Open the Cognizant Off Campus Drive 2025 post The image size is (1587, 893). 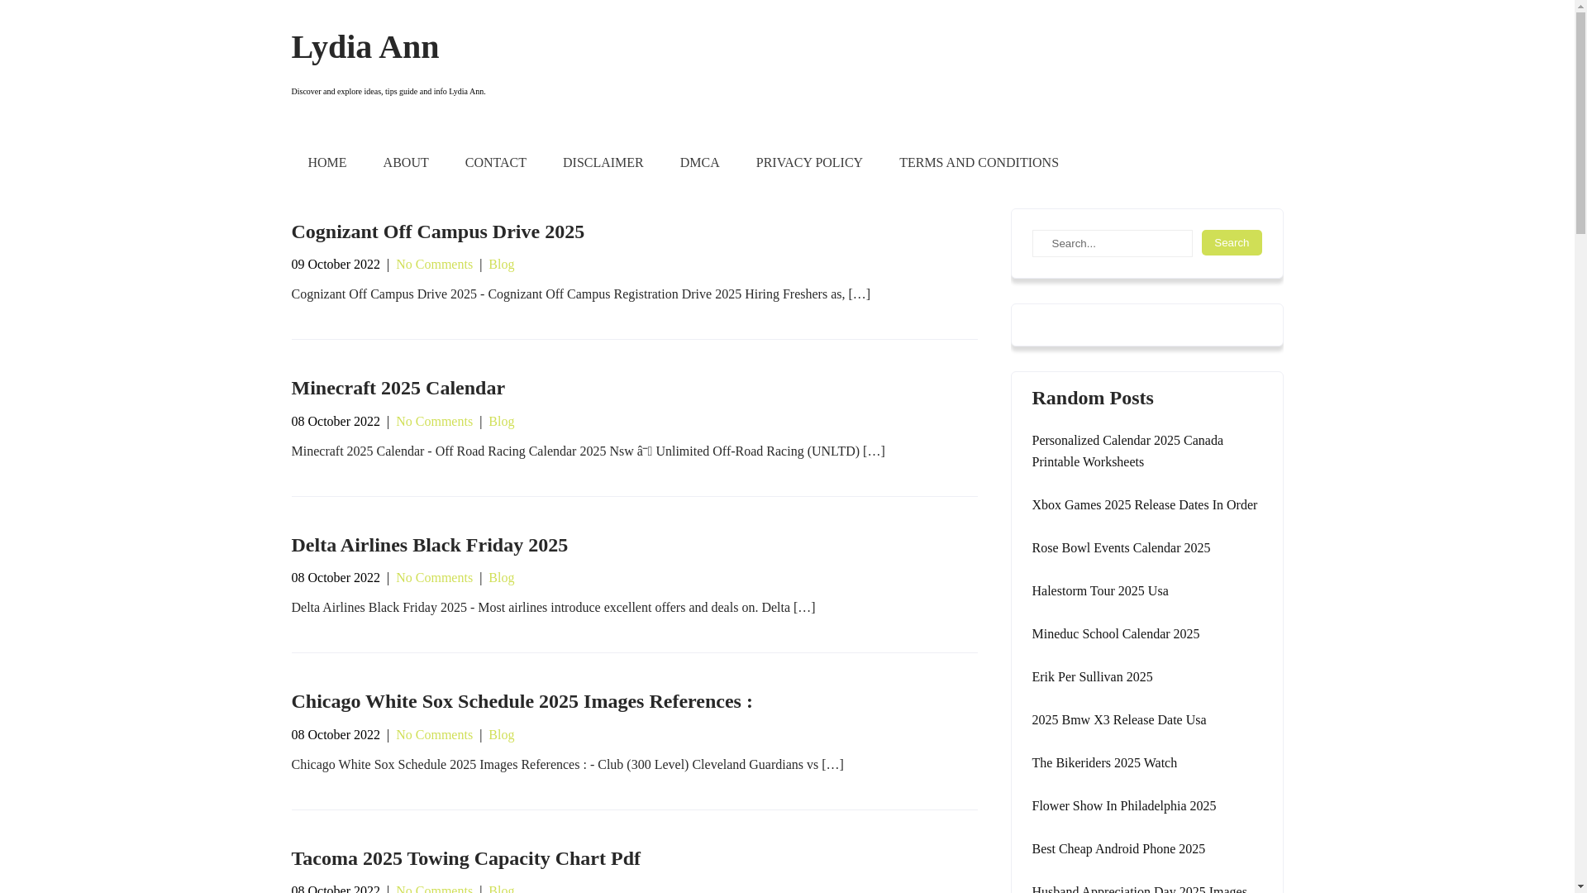click(437, 232)
